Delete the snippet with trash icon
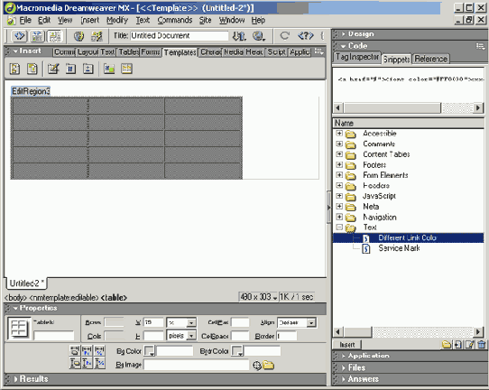 pyautogui.click(x=482, y=345)
